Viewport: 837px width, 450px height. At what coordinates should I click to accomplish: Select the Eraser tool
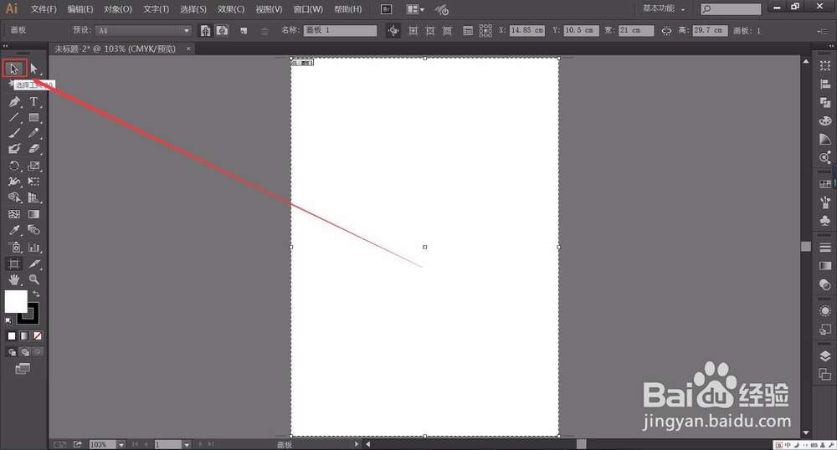click(x=34, y=149)
